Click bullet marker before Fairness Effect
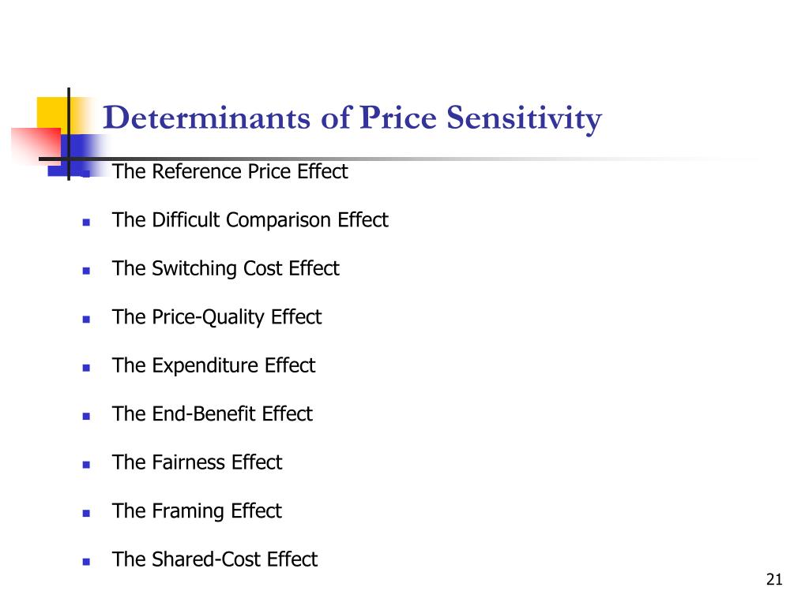809x606 pixels. pyautogui.click(x=86, y=465)
